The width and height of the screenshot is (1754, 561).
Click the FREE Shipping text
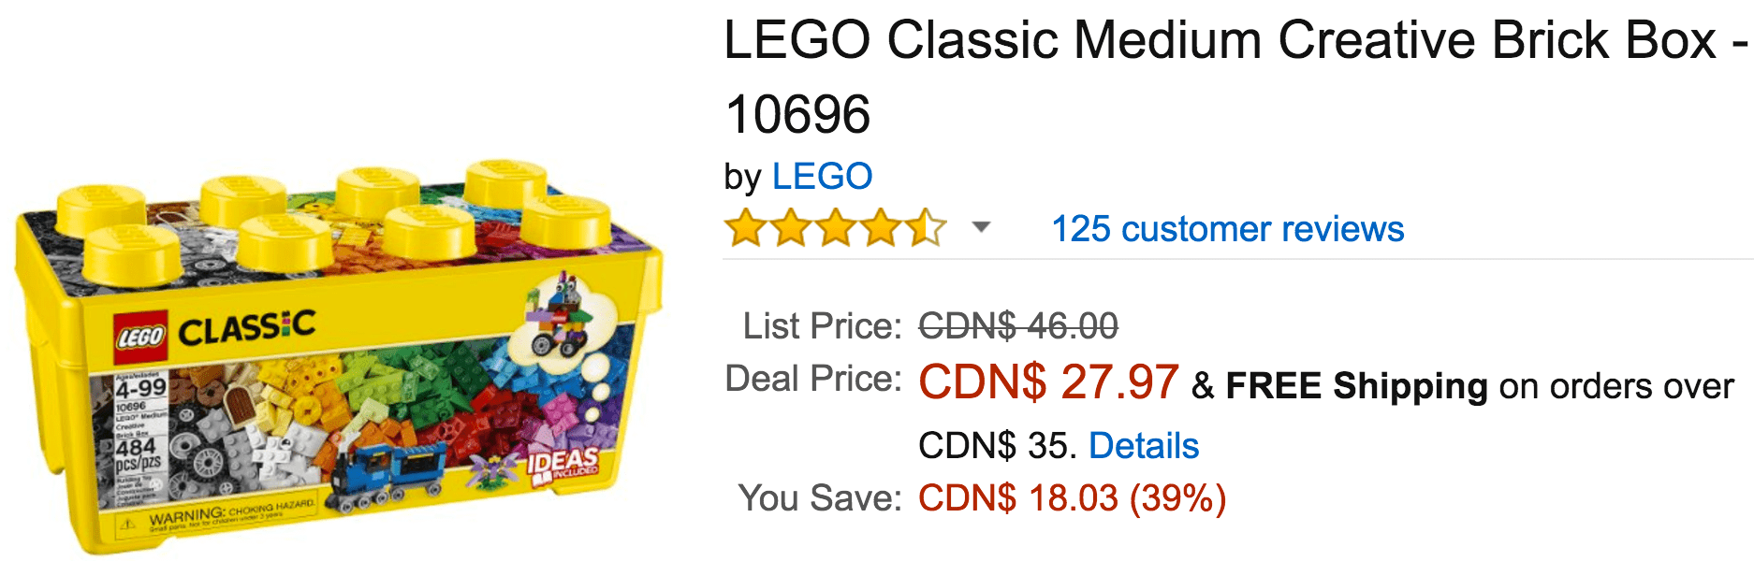[1356, 385]
